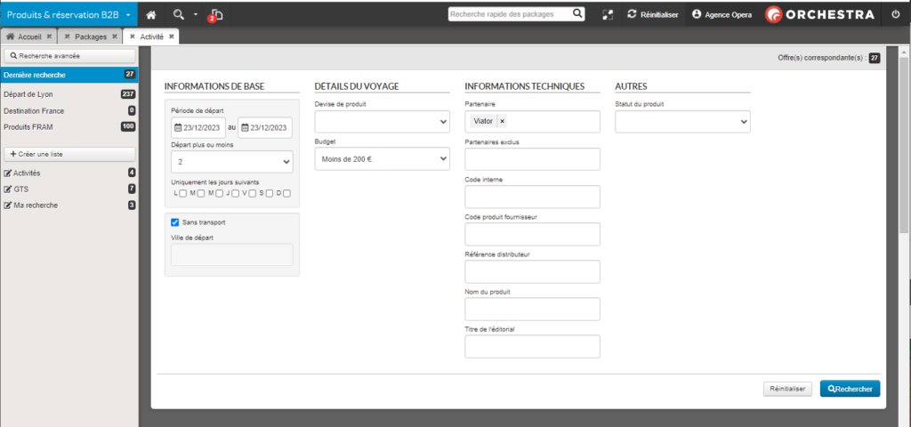The height and width of the screenshot is (427, 911).
Task: Click the magnifier in quick search box
Action: pyautogui.click(x=577, y=14)
